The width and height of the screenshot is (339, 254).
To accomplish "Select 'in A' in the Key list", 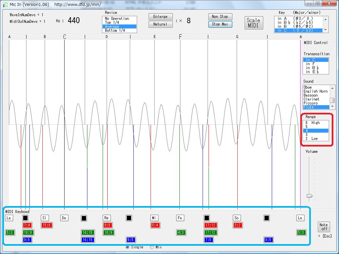I will pyautogui.click(x=299, y=19).
